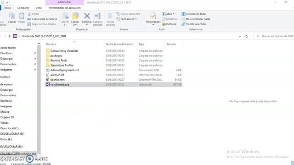This screenshot has width=294, height=165.
Task: Sort by the Tamaño column header
Action: (171, 44)
